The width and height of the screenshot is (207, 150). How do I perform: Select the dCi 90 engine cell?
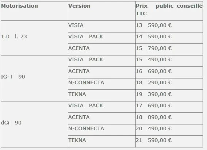tap(34, 124)
